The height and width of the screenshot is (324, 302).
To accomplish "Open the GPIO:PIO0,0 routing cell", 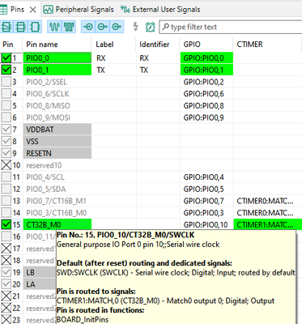I will coord(206,58).
